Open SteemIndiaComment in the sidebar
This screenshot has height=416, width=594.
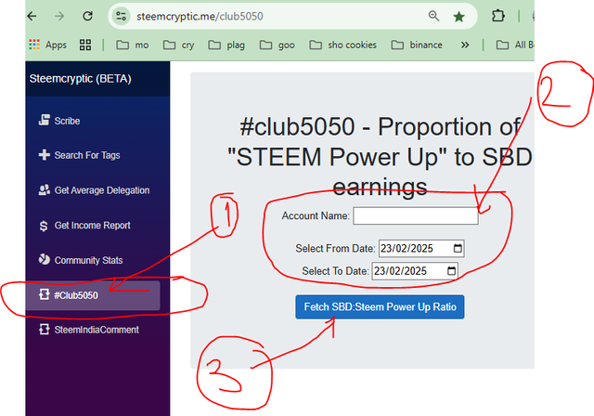89,330
